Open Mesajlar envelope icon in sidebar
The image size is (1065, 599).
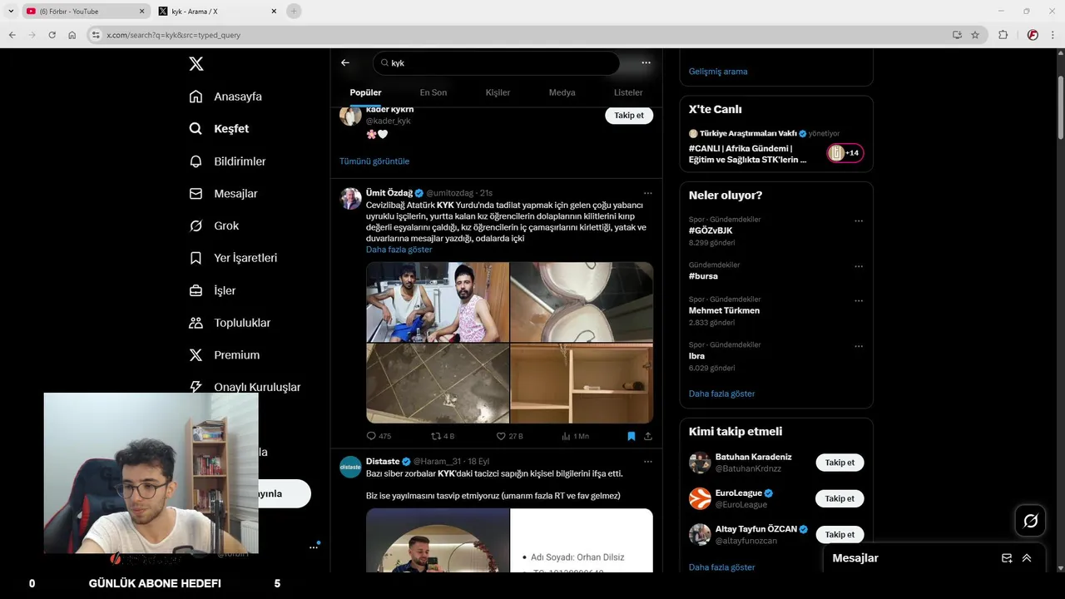(x=196, y=194)
